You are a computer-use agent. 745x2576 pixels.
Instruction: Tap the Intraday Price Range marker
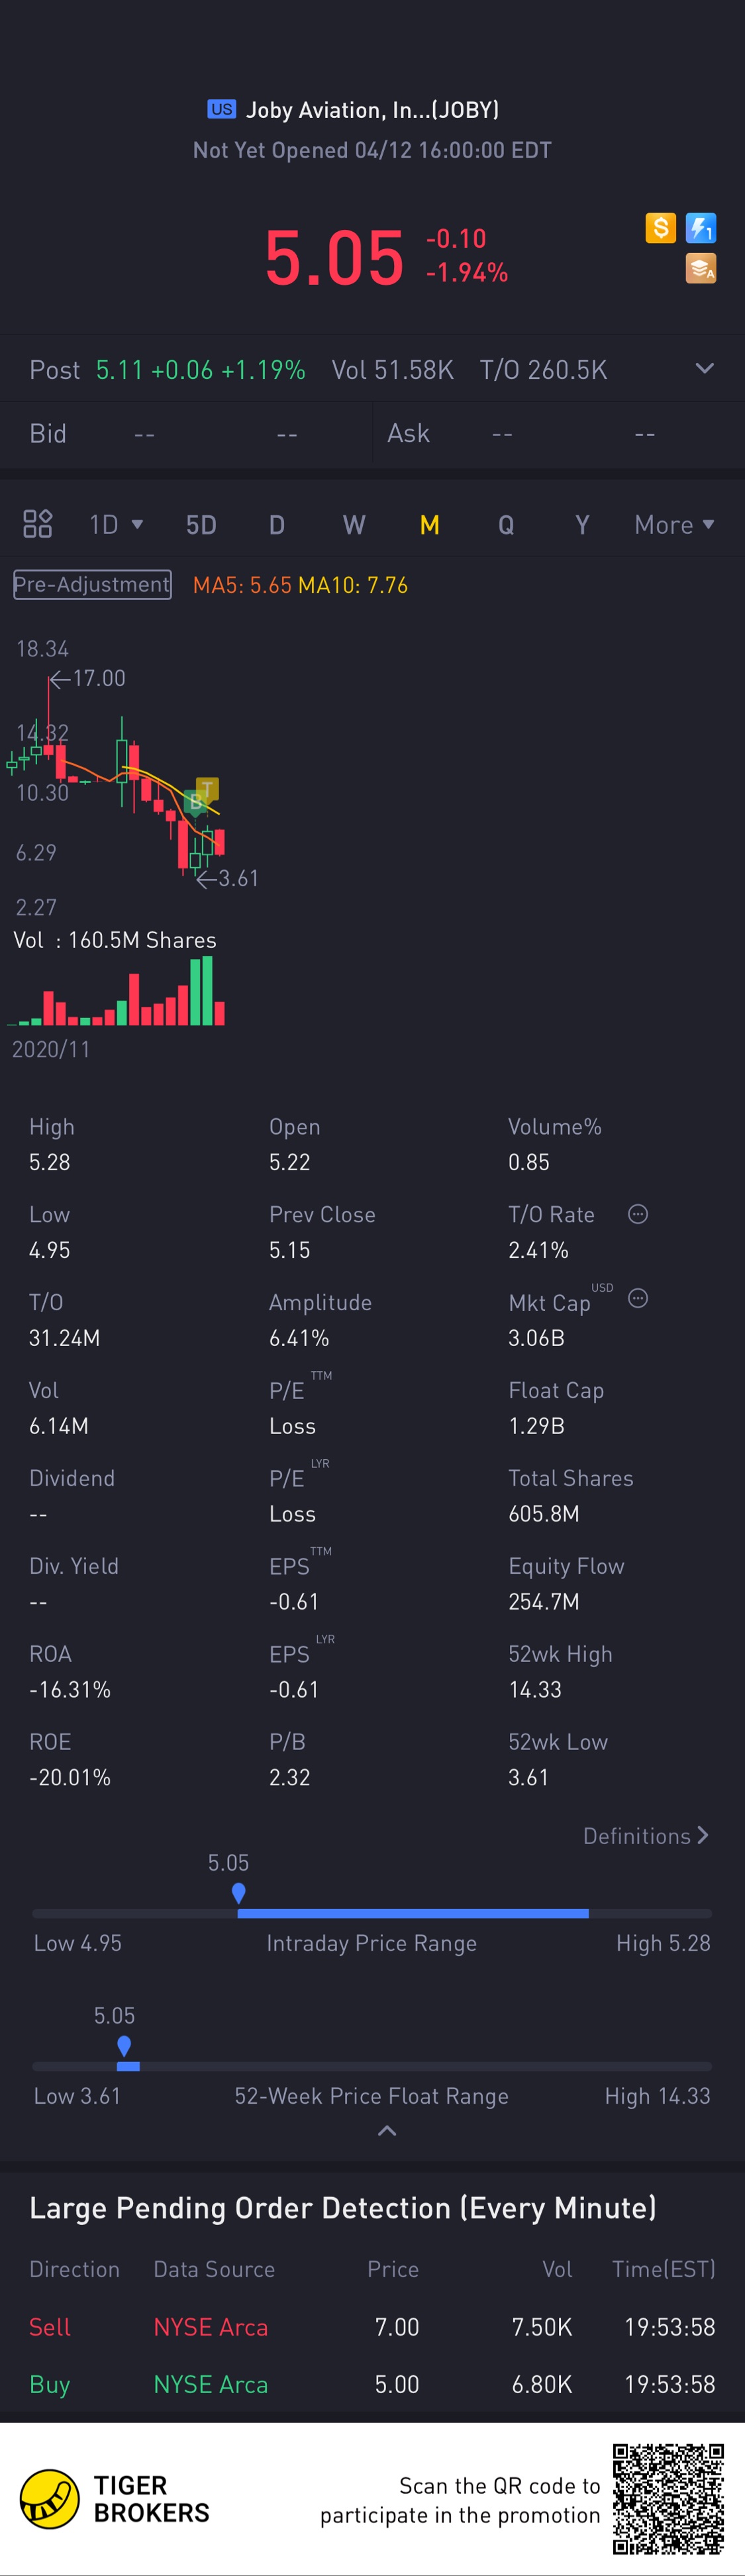click(238, 1892)
